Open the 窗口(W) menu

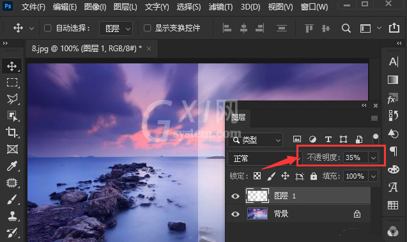click(x=314, y=7)
